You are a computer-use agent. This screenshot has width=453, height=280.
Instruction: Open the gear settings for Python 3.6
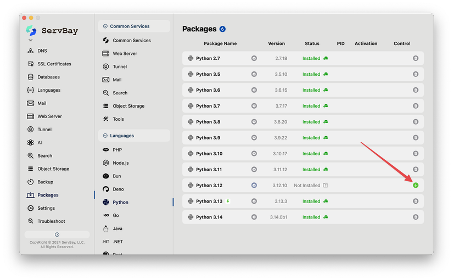pos(254,90)
